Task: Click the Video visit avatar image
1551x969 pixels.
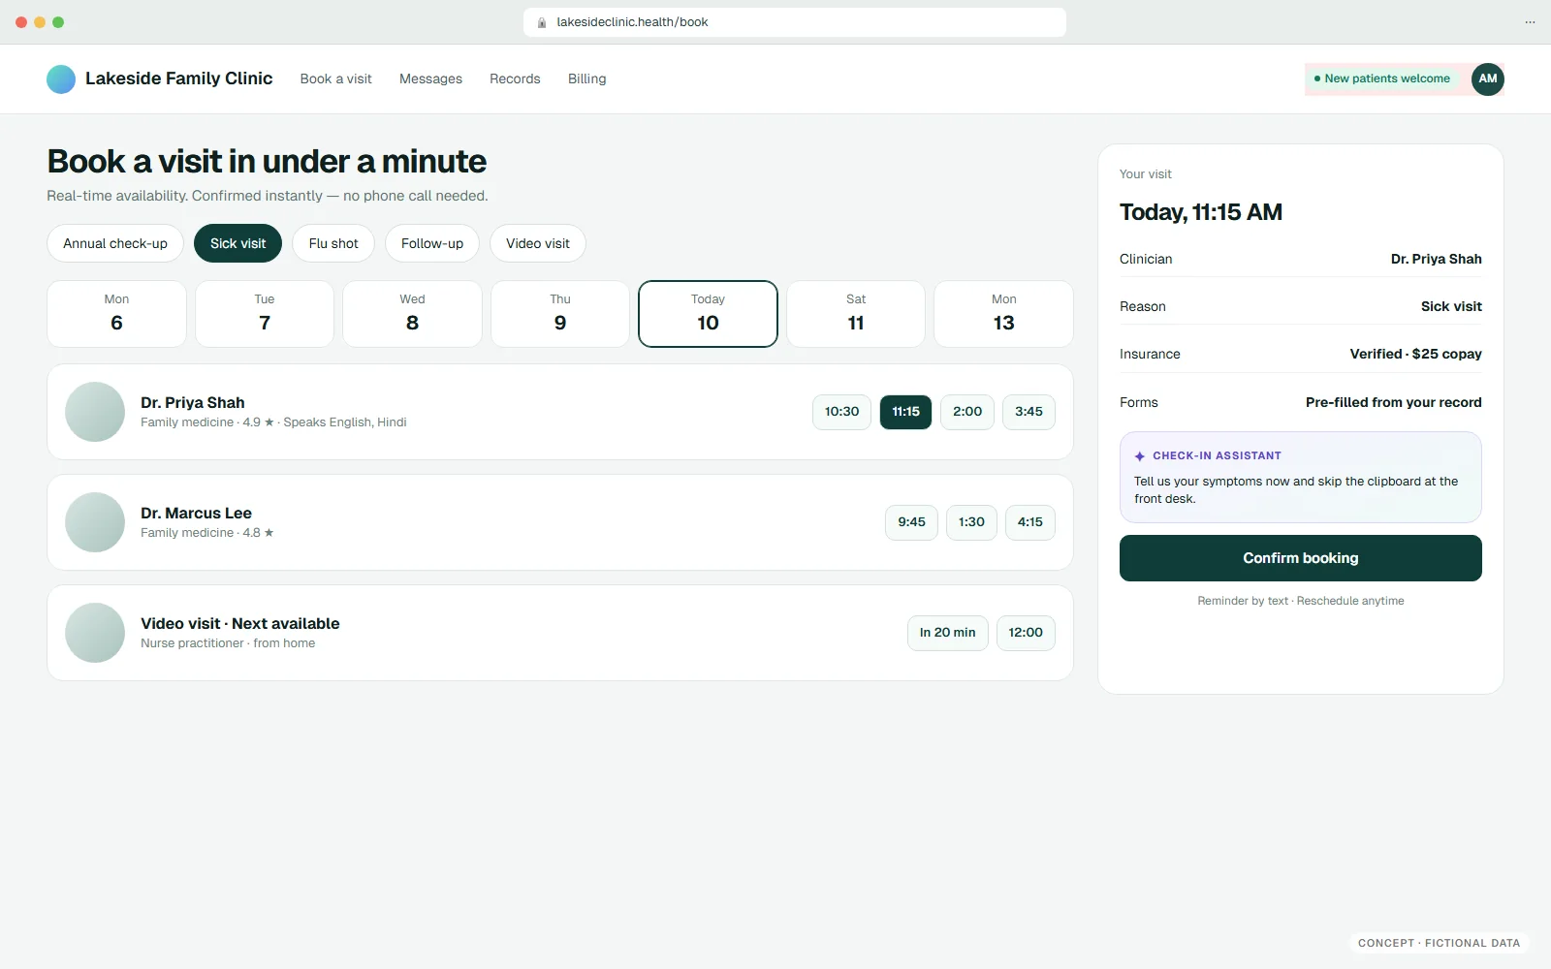Action: tap(95, 633)
